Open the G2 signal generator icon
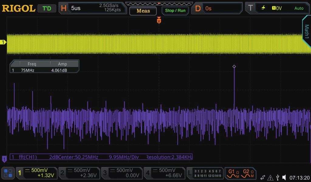 [x=248, y=174]
